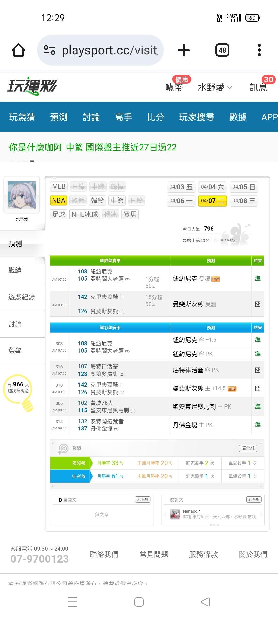Open 高手 in main navigation
Image resolution: width=278 pixels, height=619 pixels.
pos(124,117)
